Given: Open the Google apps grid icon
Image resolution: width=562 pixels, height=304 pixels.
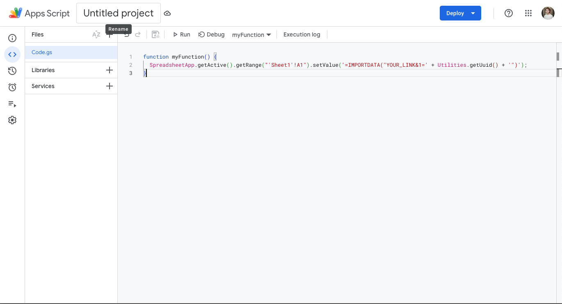Looking at the screenshot, I should point(528,13).
